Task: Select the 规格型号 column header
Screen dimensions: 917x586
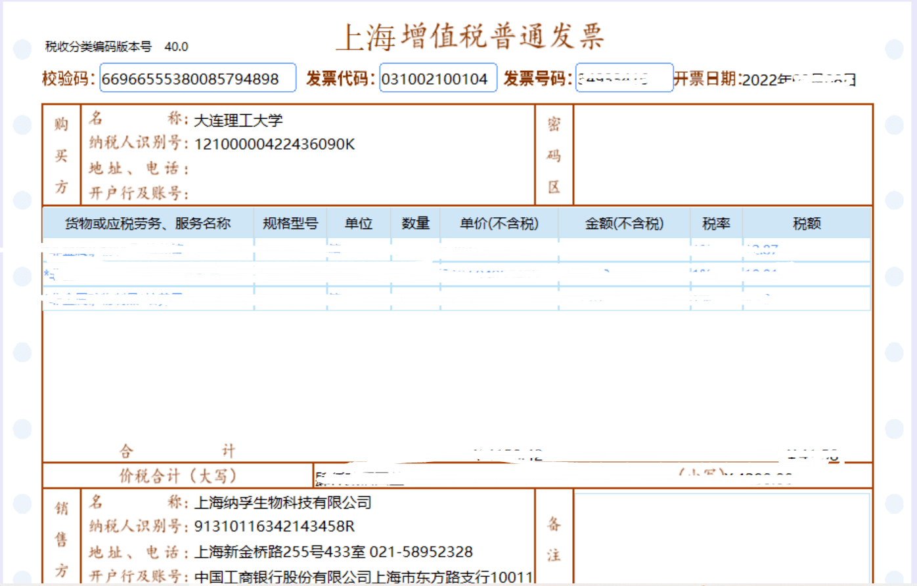Action: click(x=290, y=224)
